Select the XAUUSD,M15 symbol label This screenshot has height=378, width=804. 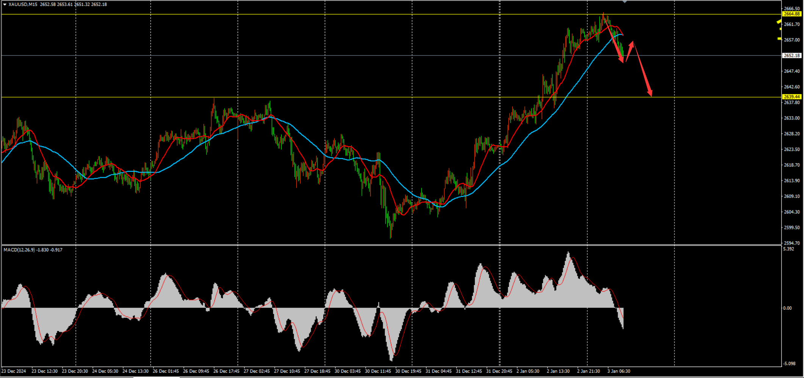tap(23, 5)
